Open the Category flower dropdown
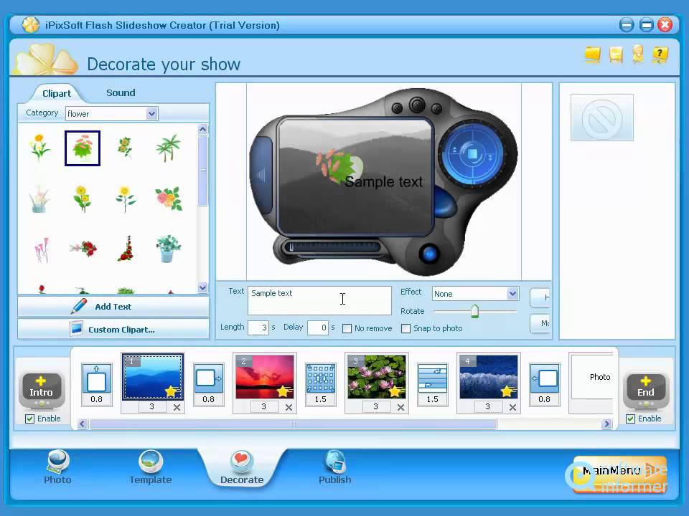Image resolution: width=689 pixels, height=516 pixels. coord(112,114)
